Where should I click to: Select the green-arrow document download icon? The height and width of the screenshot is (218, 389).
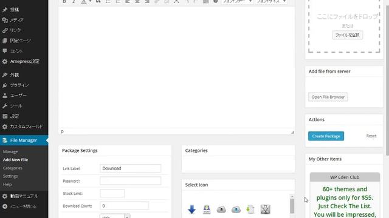pos(250,210)
